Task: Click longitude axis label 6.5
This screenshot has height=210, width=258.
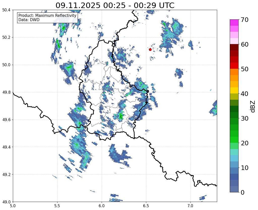Action: click(x=146, y=206)
